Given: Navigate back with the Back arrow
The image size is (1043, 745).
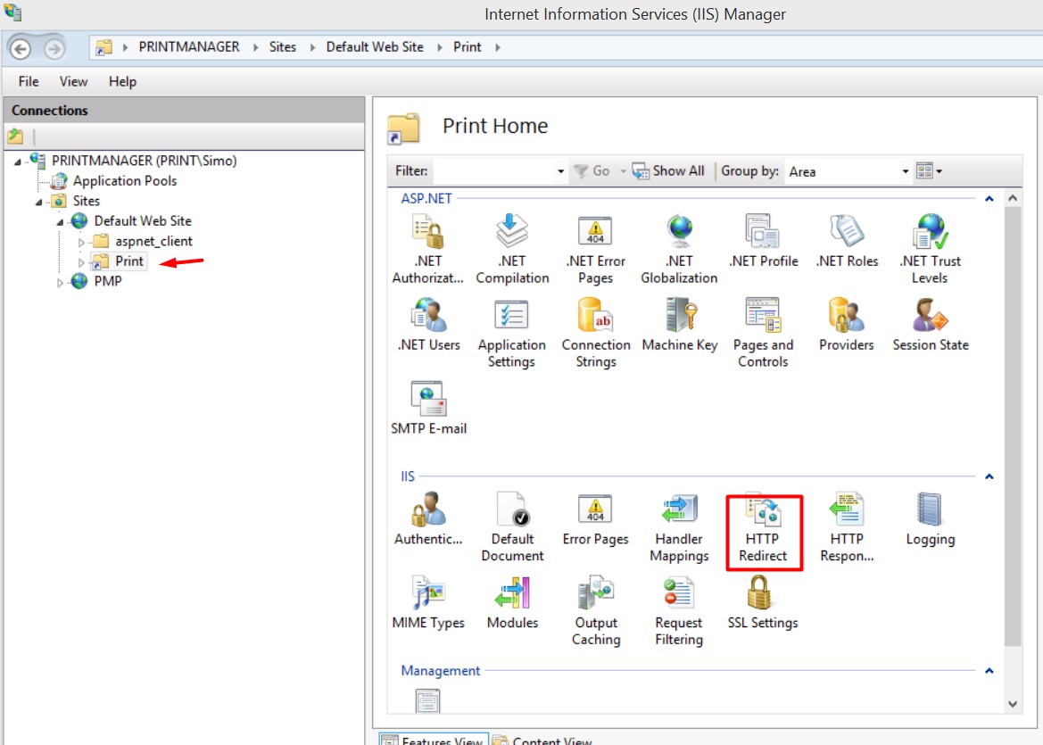Looking at the screenshot, I should 21,48.
